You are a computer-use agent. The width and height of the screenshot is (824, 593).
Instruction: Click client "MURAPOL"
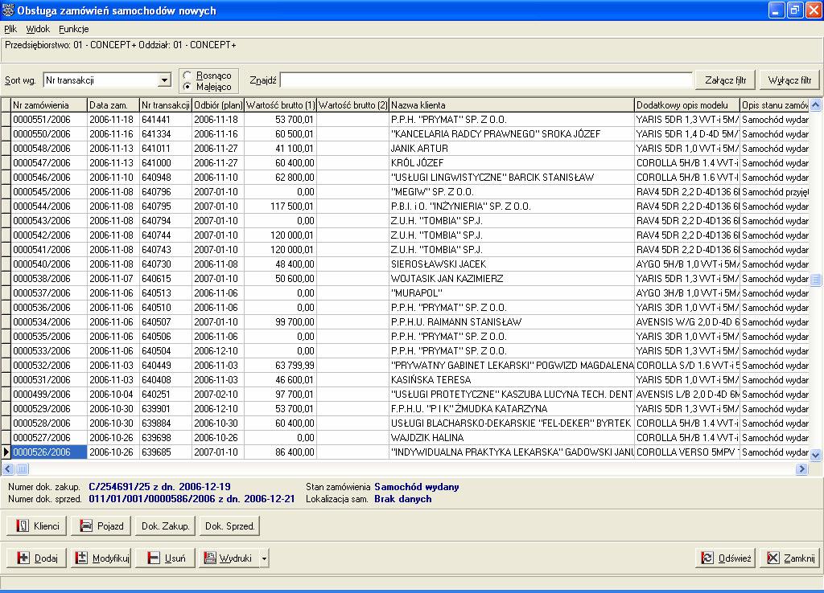[416, 292]
